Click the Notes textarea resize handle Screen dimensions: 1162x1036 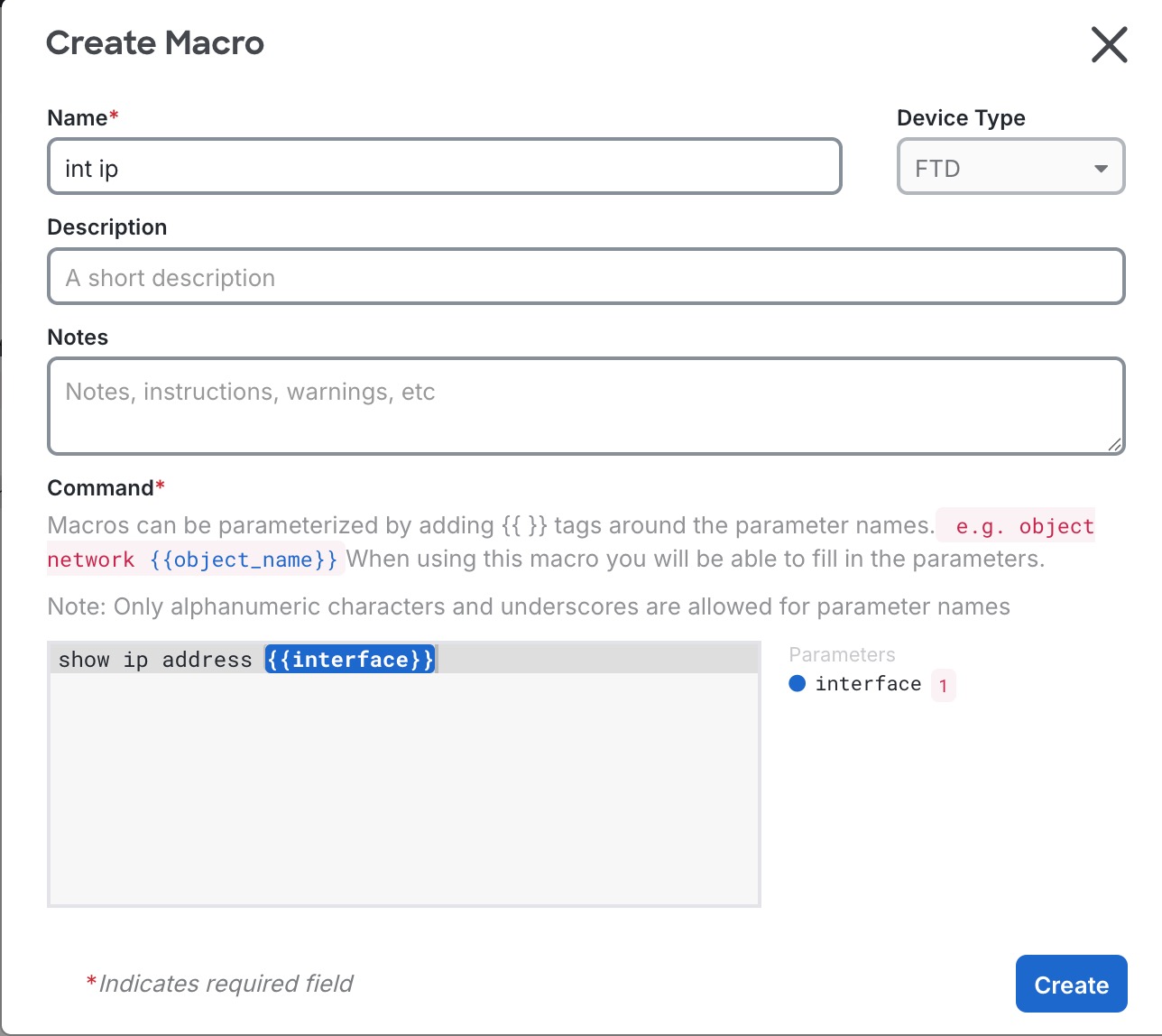(1116, 444)
